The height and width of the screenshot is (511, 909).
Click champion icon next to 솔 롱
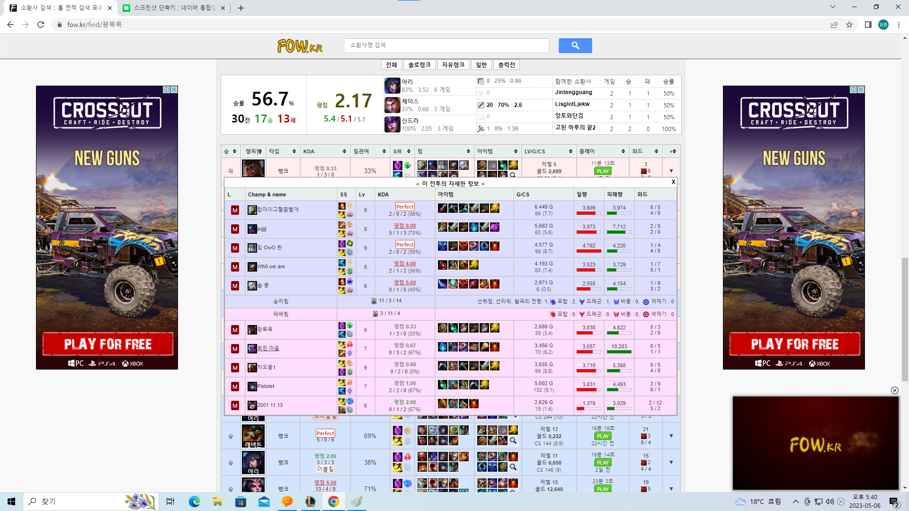252,286
